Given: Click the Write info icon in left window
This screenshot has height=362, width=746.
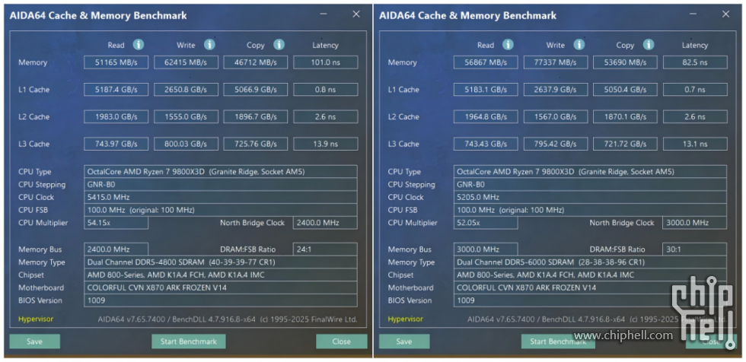Looking at the screenshot, I should point(209,45).
